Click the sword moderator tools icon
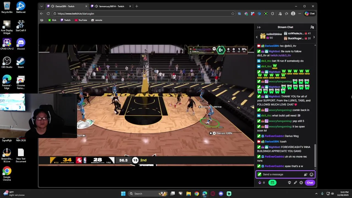 [x=295, y=183]
